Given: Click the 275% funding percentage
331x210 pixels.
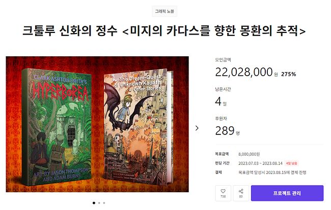Looking at the screenshot, I should coord(289,74).
